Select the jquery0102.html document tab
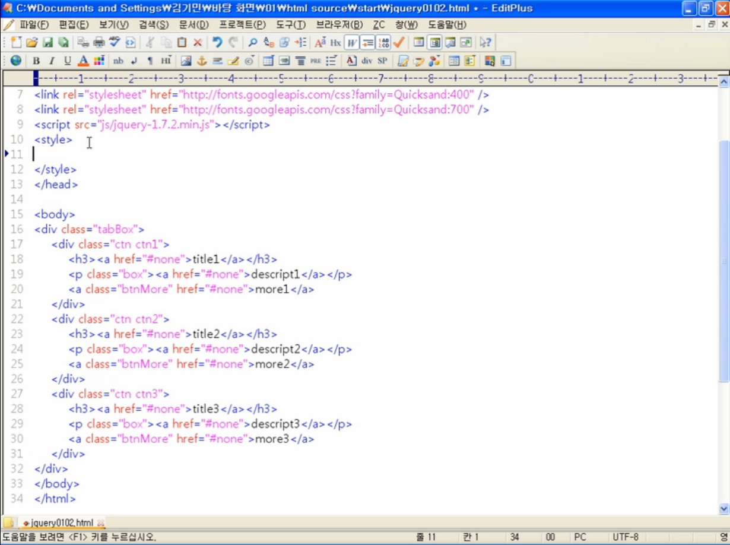Screen dimensions: 730x545 pyautogui.click(x=63, y=523)
